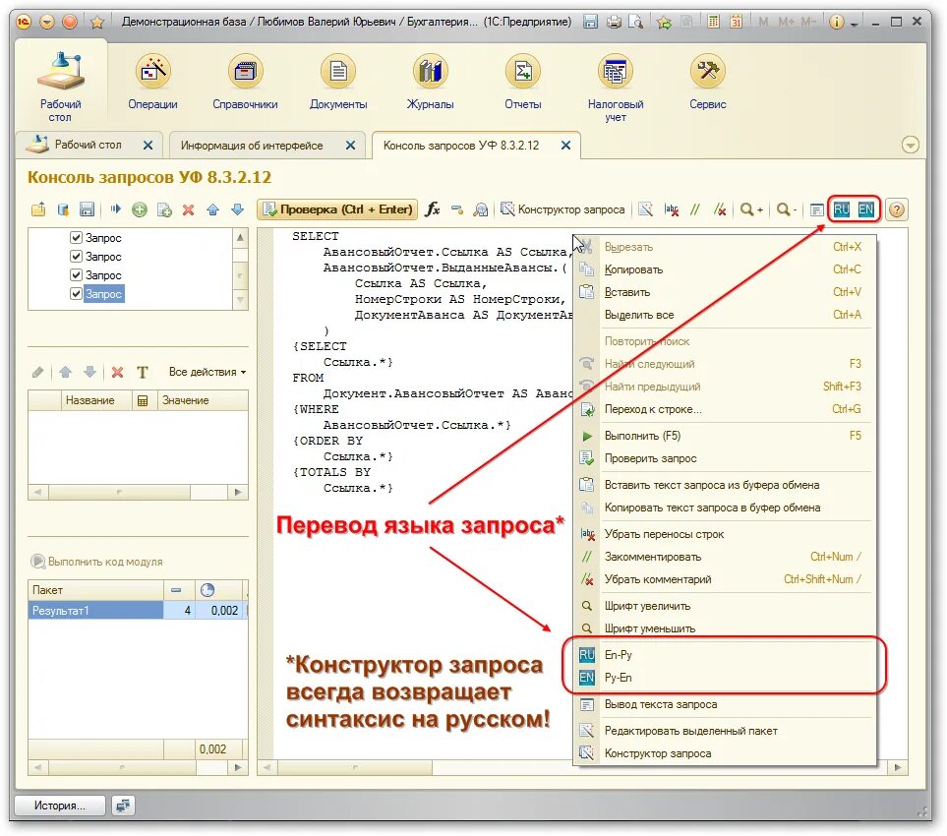Click the code editor horizontal scrollbar thumb
Screen dimensions: 947x836
(x=355, y=767)
